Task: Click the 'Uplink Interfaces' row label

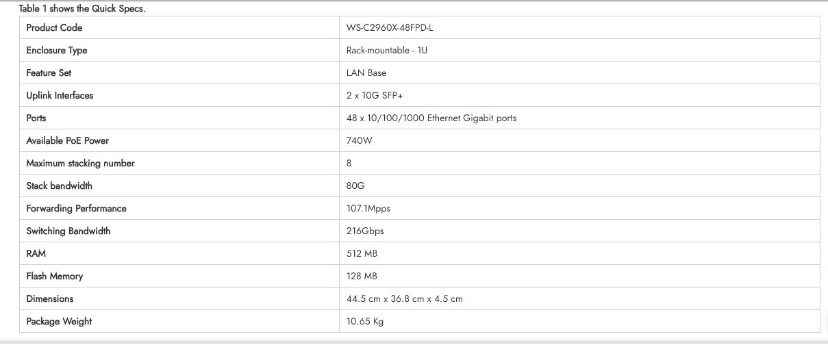Action: click(60, 96)
